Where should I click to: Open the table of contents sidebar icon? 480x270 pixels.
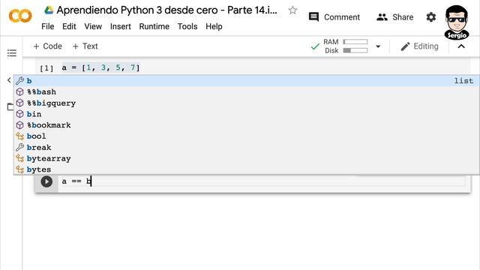pyautogui.click(x=12, y=53)
